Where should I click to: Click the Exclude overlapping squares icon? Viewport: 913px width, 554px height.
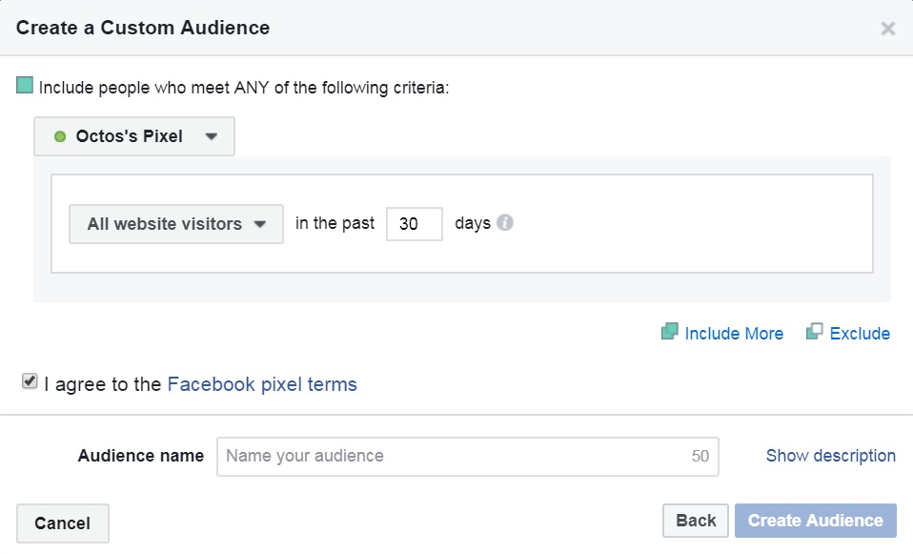[814, 332]
